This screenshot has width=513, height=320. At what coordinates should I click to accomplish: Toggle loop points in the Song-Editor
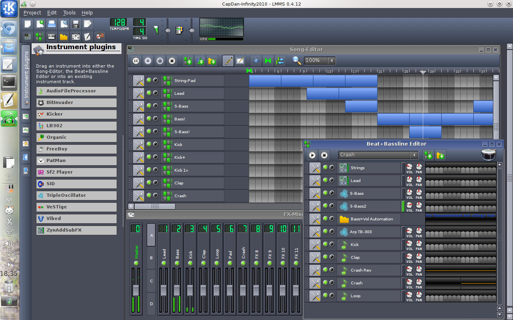point(268,61)
